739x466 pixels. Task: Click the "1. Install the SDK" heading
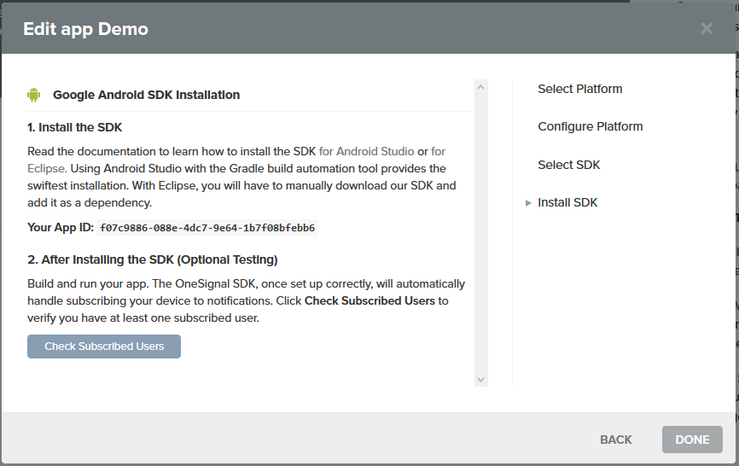click(x=75, y=127)
